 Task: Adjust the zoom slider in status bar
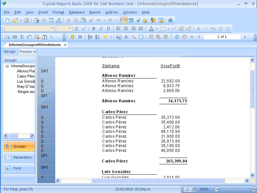click(235, 189)
